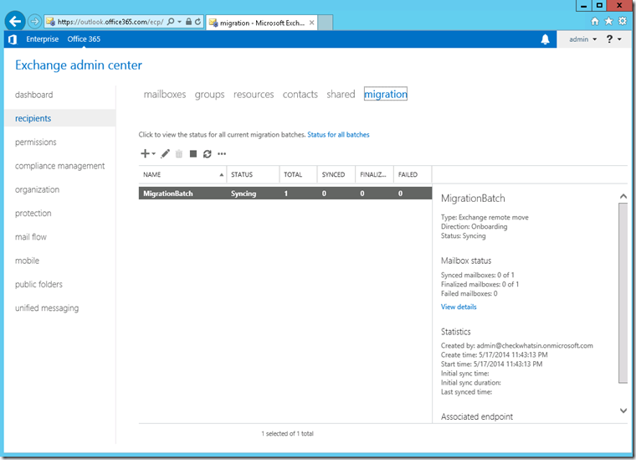Image resolution: width=636 pixels, height=460 pixels.
Task: Open the contacts tab
Action: [x=300, y=94]
